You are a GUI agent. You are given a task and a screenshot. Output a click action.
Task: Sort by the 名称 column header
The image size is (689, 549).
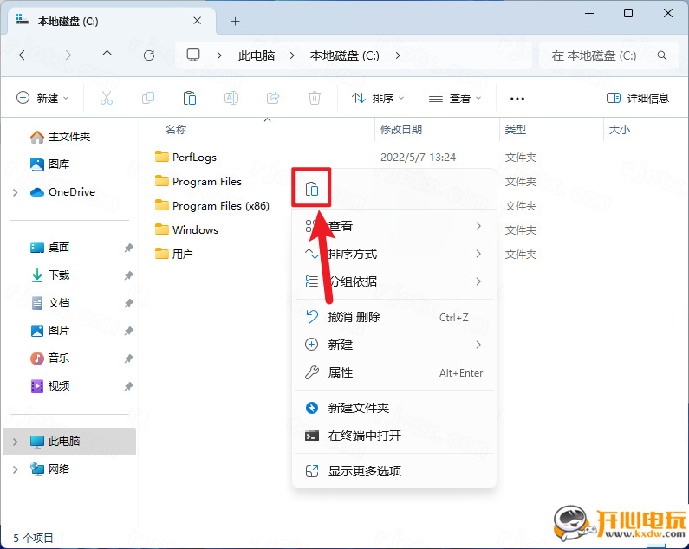(176, 129)
